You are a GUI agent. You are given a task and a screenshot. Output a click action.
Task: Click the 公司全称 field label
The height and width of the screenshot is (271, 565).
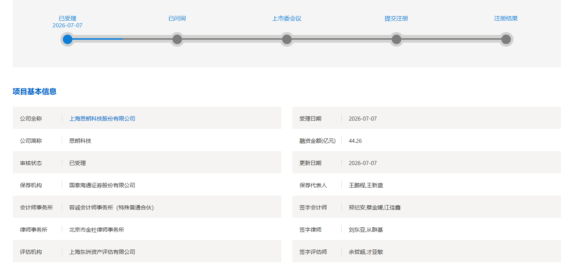[31, 119]
